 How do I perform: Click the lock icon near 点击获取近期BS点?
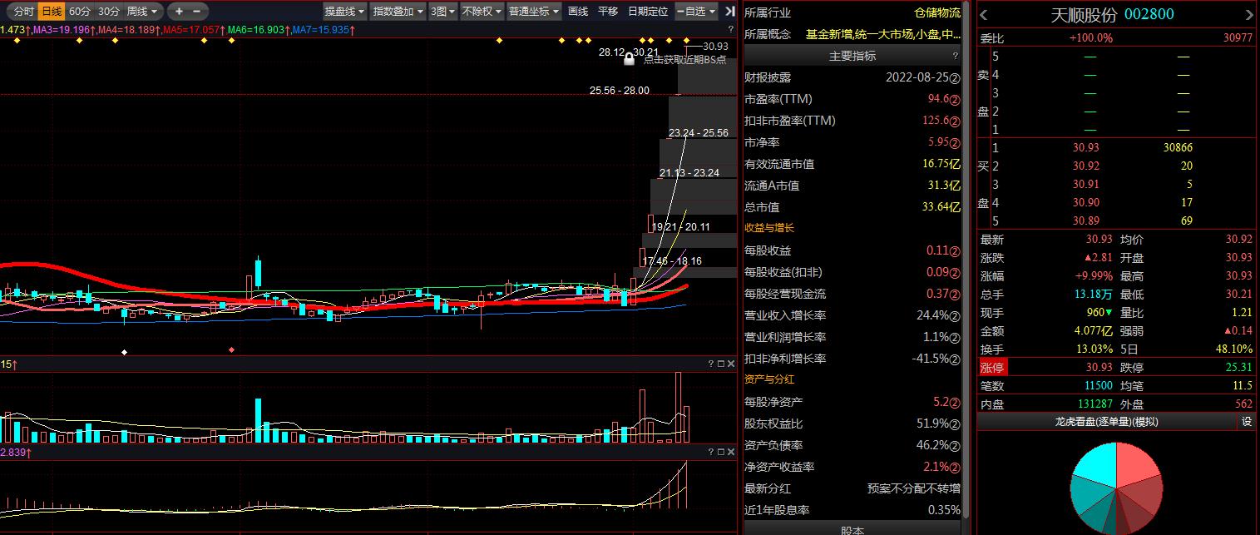pos(630,60)
